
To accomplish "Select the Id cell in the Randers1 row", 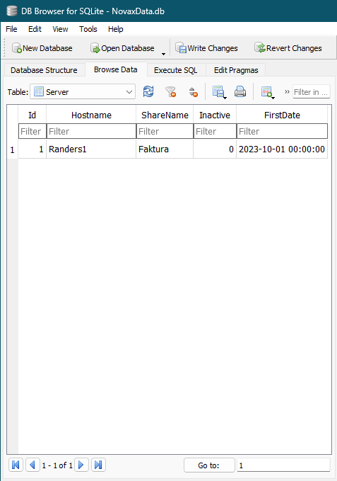I will point(32,149).
